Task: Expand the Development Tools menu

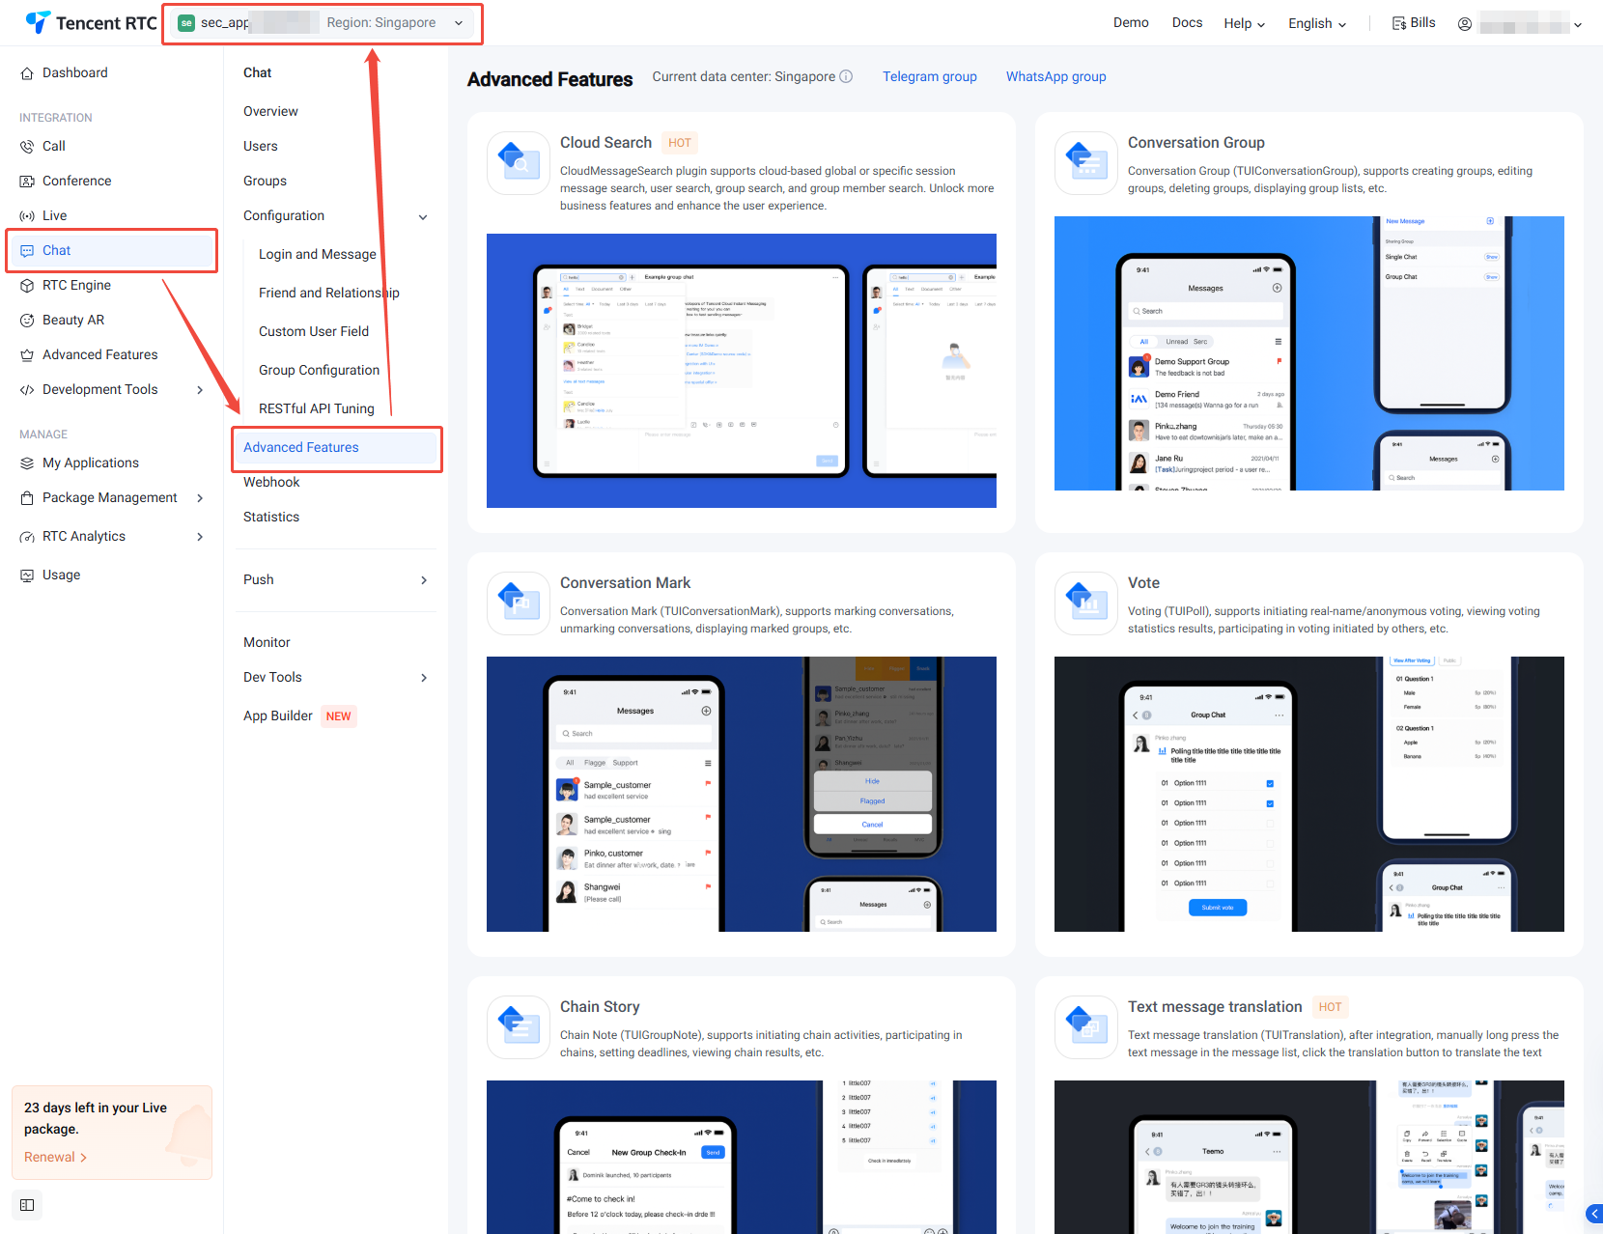Action: point(200,390)
